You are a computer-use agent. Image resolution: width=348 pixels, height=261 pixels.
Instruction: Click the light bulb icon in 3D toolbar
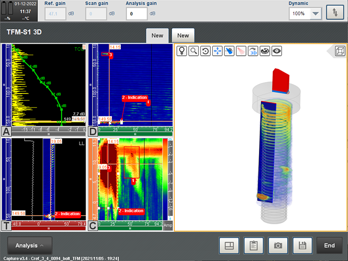[182, 51]
